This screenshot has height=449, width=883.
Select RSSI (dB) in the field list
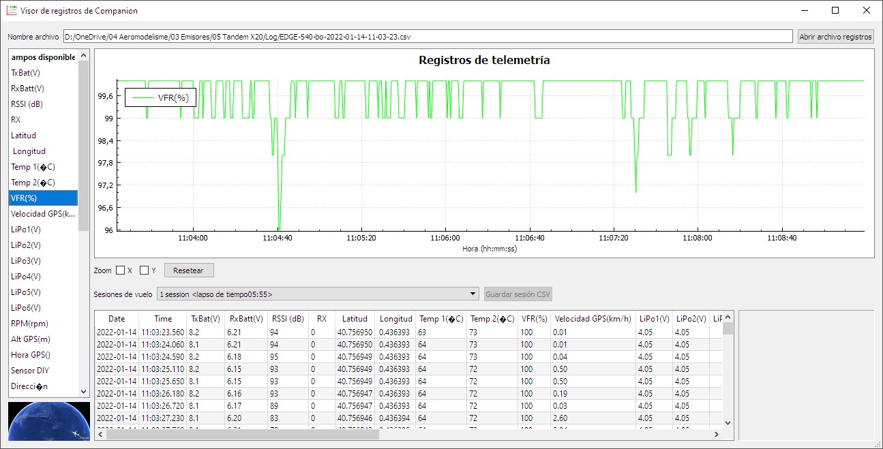coord(27,104)
